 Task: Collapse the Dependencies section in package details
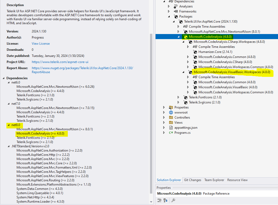[x=3, y=78]
